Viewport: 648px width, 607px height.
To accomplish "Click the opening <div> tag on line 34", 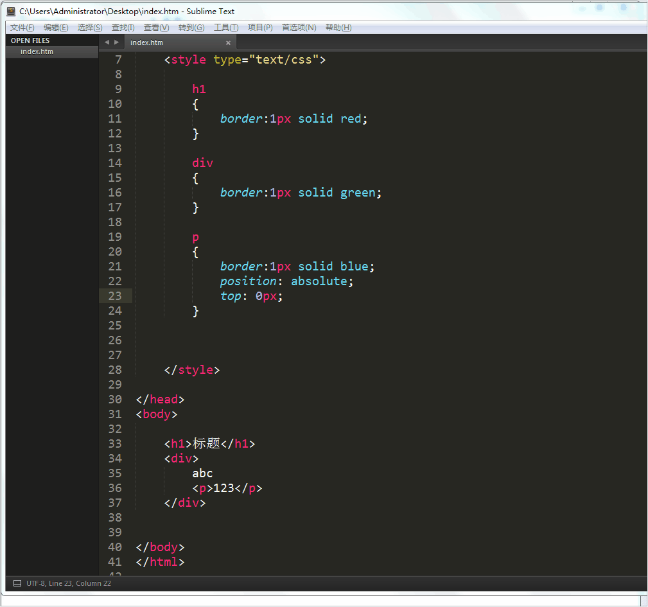I will point(181,458).
